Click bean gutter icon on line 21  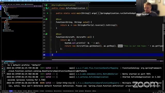(46, 34)
